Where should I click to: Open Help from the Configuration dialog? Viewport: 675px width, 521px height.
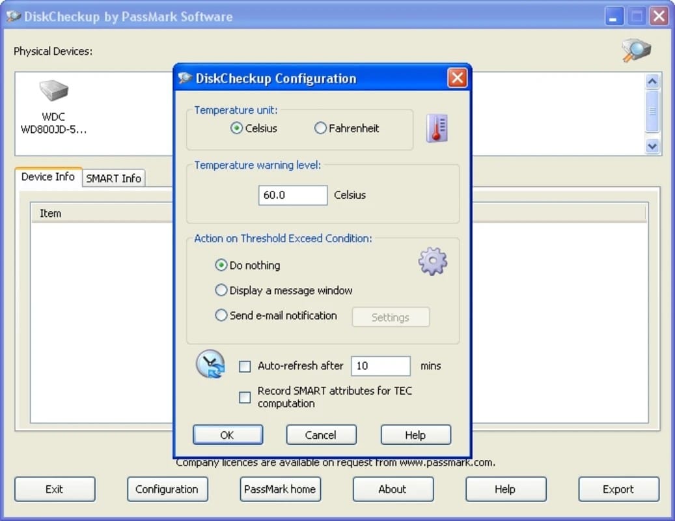pyautogui.click(x=416, y=435)
